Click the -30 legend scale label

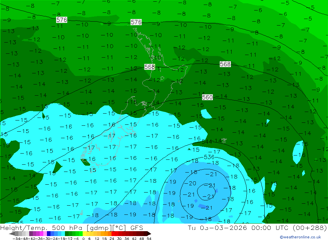(x=47, y=239)
